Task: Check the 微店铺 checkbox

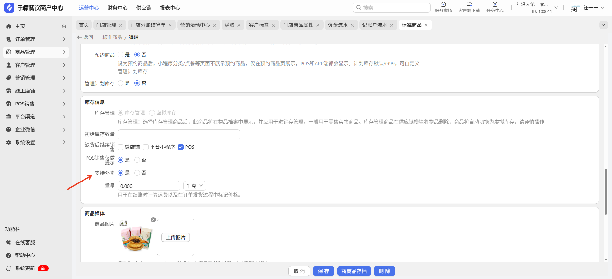Action: [x=120, y=147]
